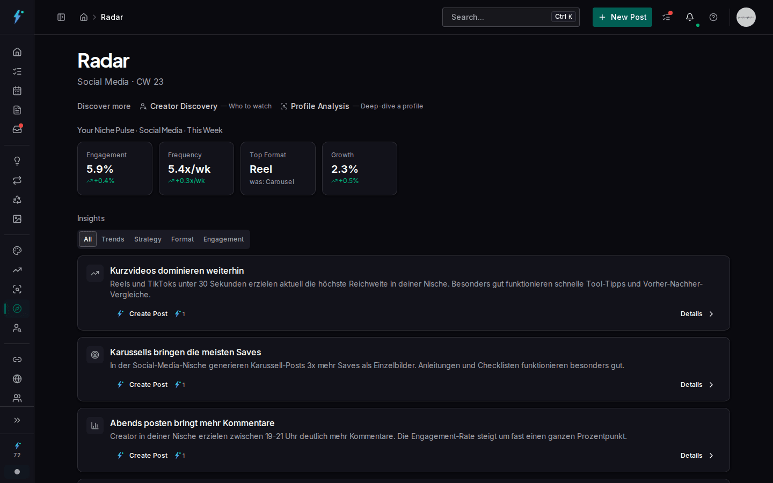This screenshot has height=483, width=773.
Task: Open Details chevron for Kurzvideos insight
Action: pos(697,314)
